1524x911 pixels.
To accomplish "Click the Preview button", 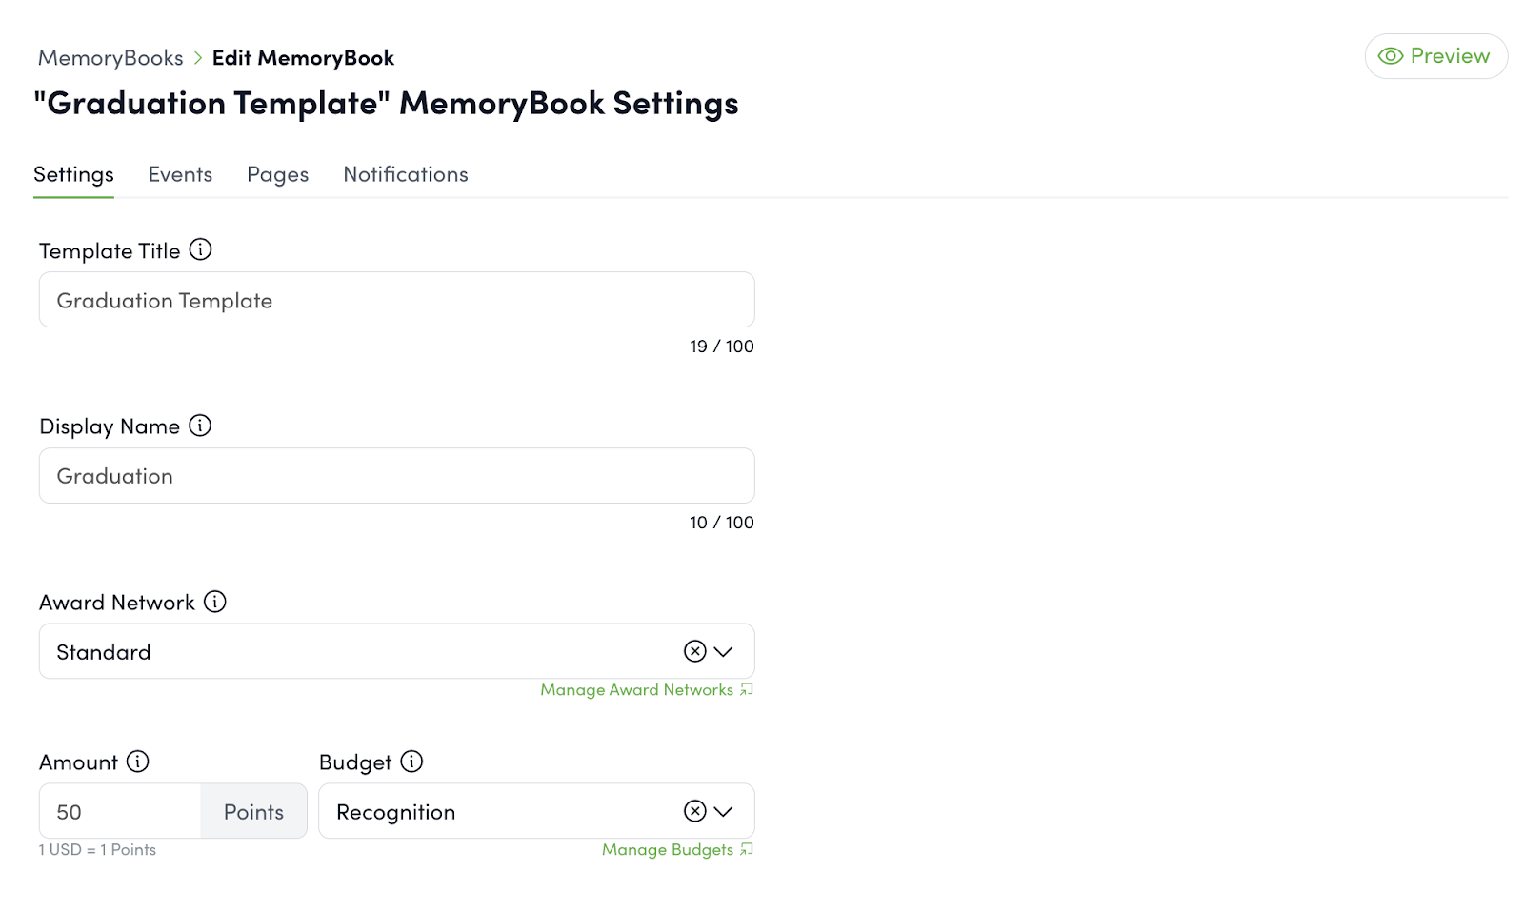I will (x=1435, y=56).
